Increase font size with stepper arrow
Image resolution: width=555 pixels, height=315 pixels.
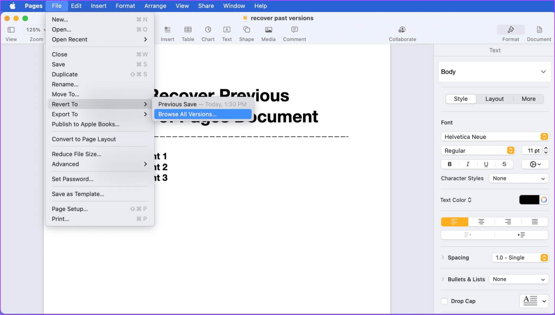point(546,148)
